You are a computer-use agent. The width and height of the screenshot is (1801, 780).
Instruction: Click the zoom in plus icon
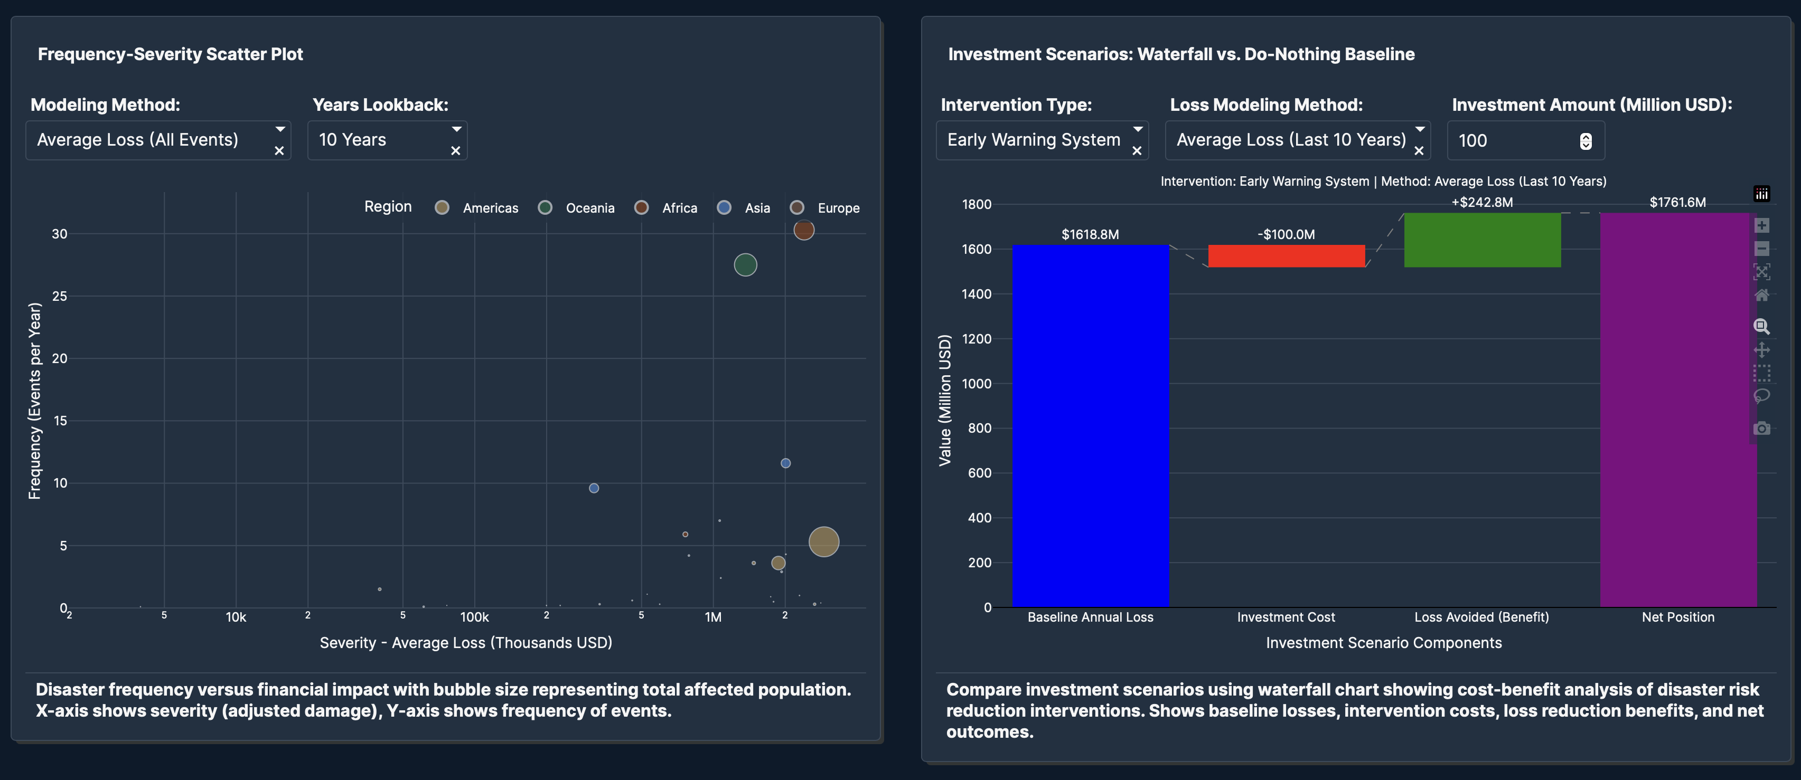(x=1761, y=225)
